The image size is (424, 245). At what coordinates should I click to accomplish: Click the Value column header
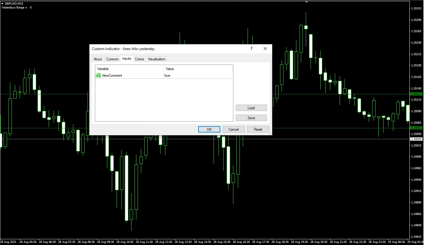click(x=198, y=69)
